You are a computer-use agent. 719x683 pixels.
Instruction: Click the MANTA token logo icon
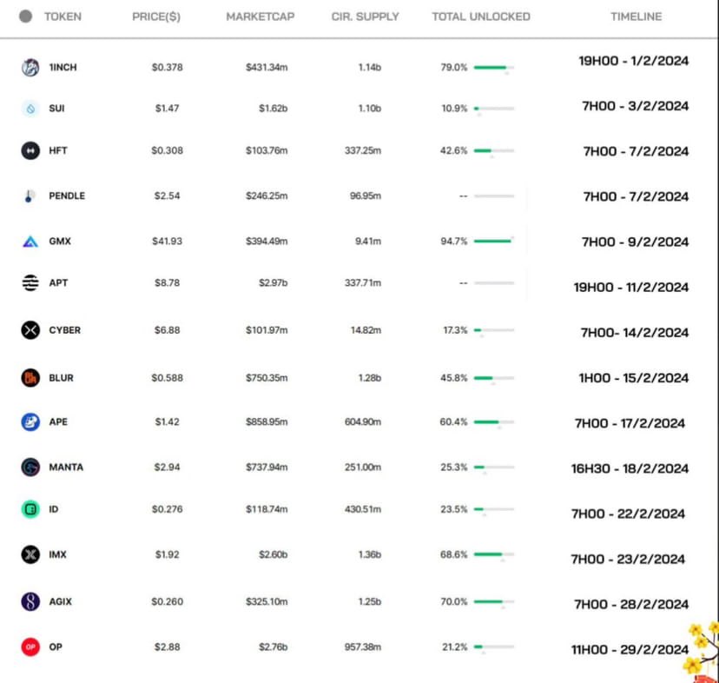point(30,467)
